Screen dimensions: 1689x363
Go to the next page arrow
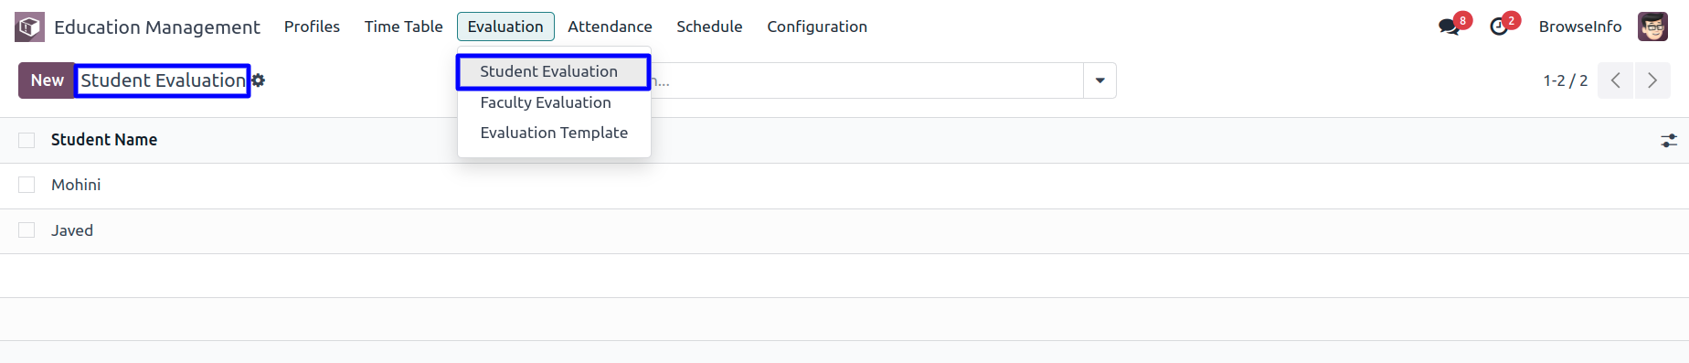coord(1652,80)
